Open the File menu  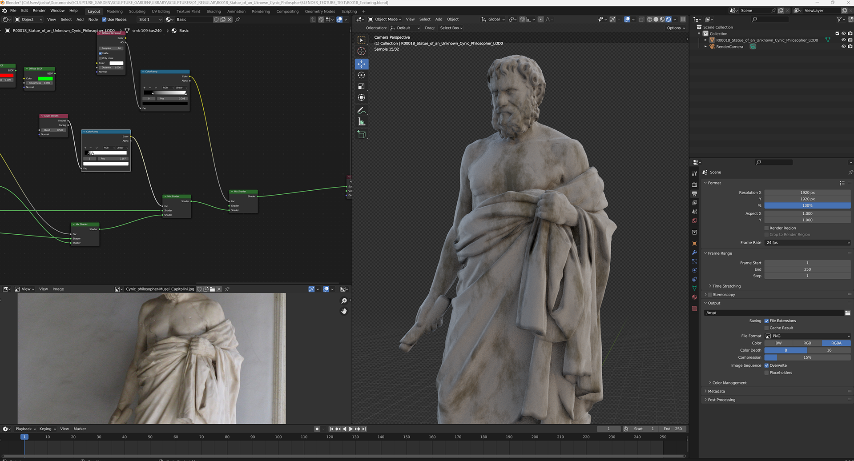click(x=13, y=11)
